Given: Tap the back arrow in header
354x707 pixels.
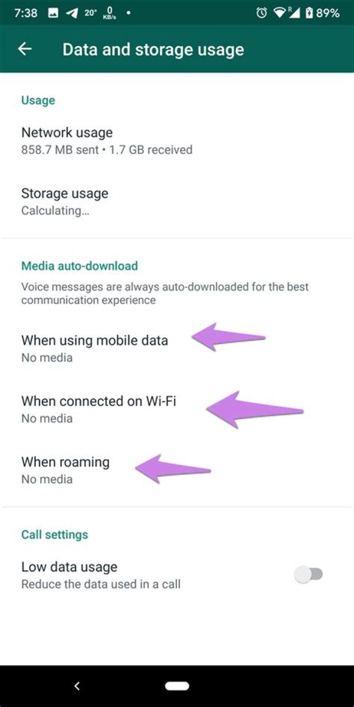Looking at the screenshot, I should point(25,49).
